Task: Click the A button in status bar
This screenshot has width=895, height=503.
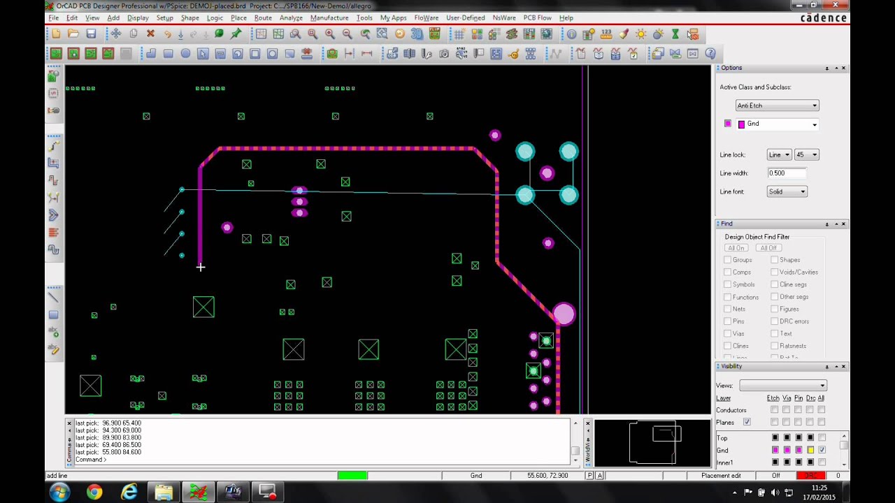Action: pyautogui.click(x=599, y=476)
